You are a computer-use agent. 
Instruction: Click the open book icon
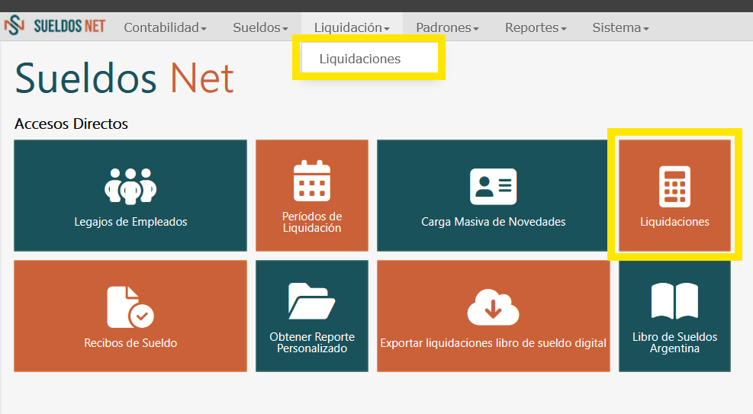point(674,301)
